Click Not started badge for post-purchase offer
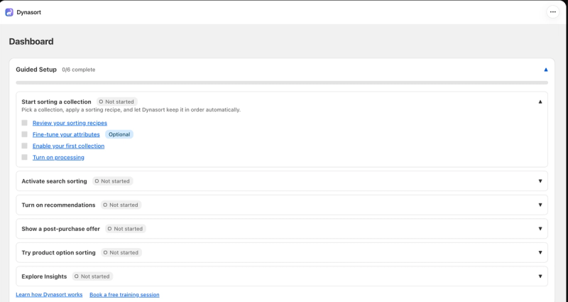 pos(126,229)
